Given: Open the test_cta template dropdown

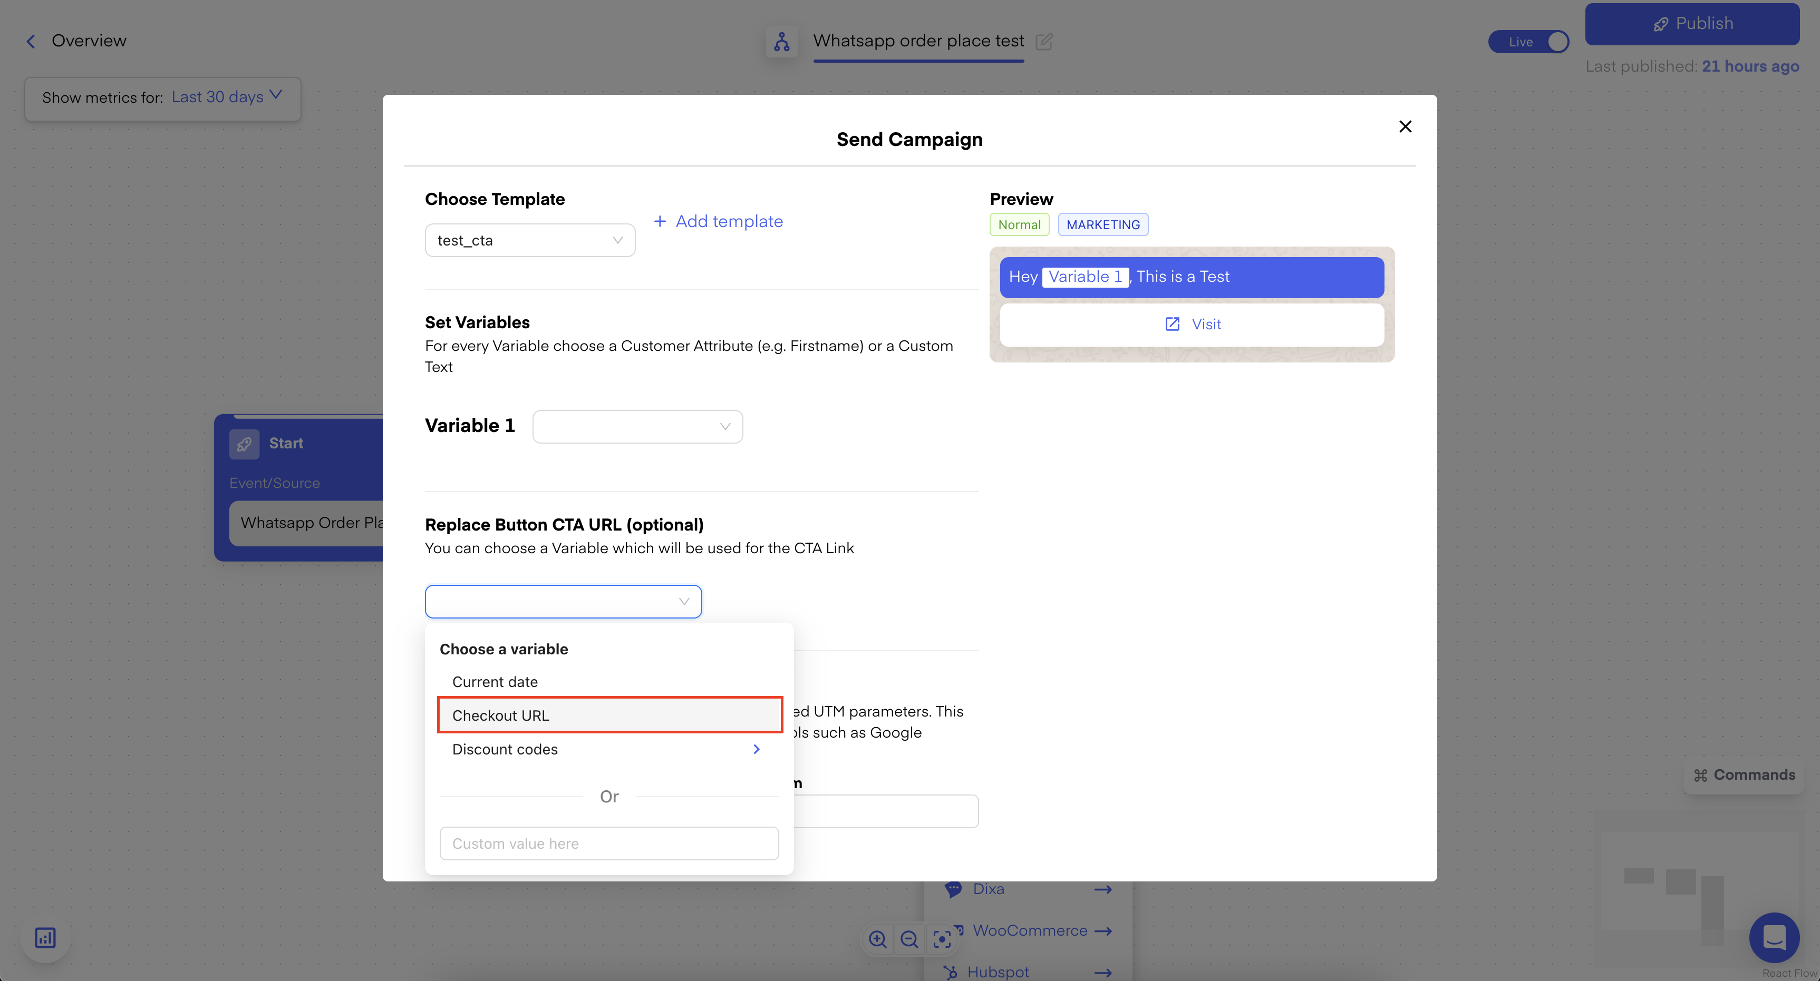Looking at the screenshot, I should (x=530, y=240).
